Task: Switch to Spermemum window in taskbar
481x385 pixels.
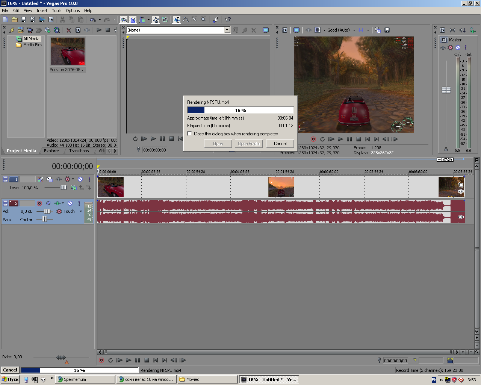Action: [x=85, y=379]
